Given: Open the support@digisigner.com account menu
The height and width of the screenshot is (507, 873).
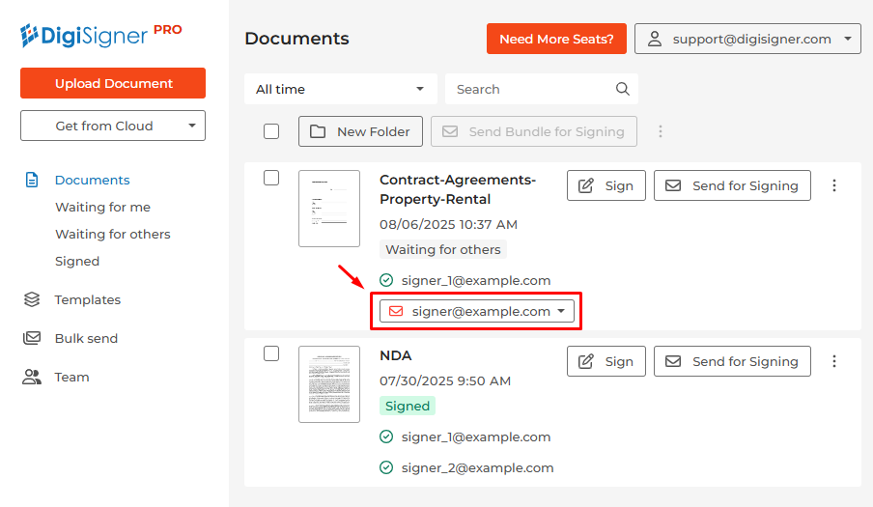Looking at the screenshot, I should click(x=747, y=39).
